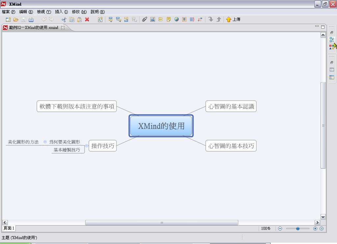This screenshot has height=244, width=337.
Task: Insert an image using the picture icon
Action: [153, 19]
